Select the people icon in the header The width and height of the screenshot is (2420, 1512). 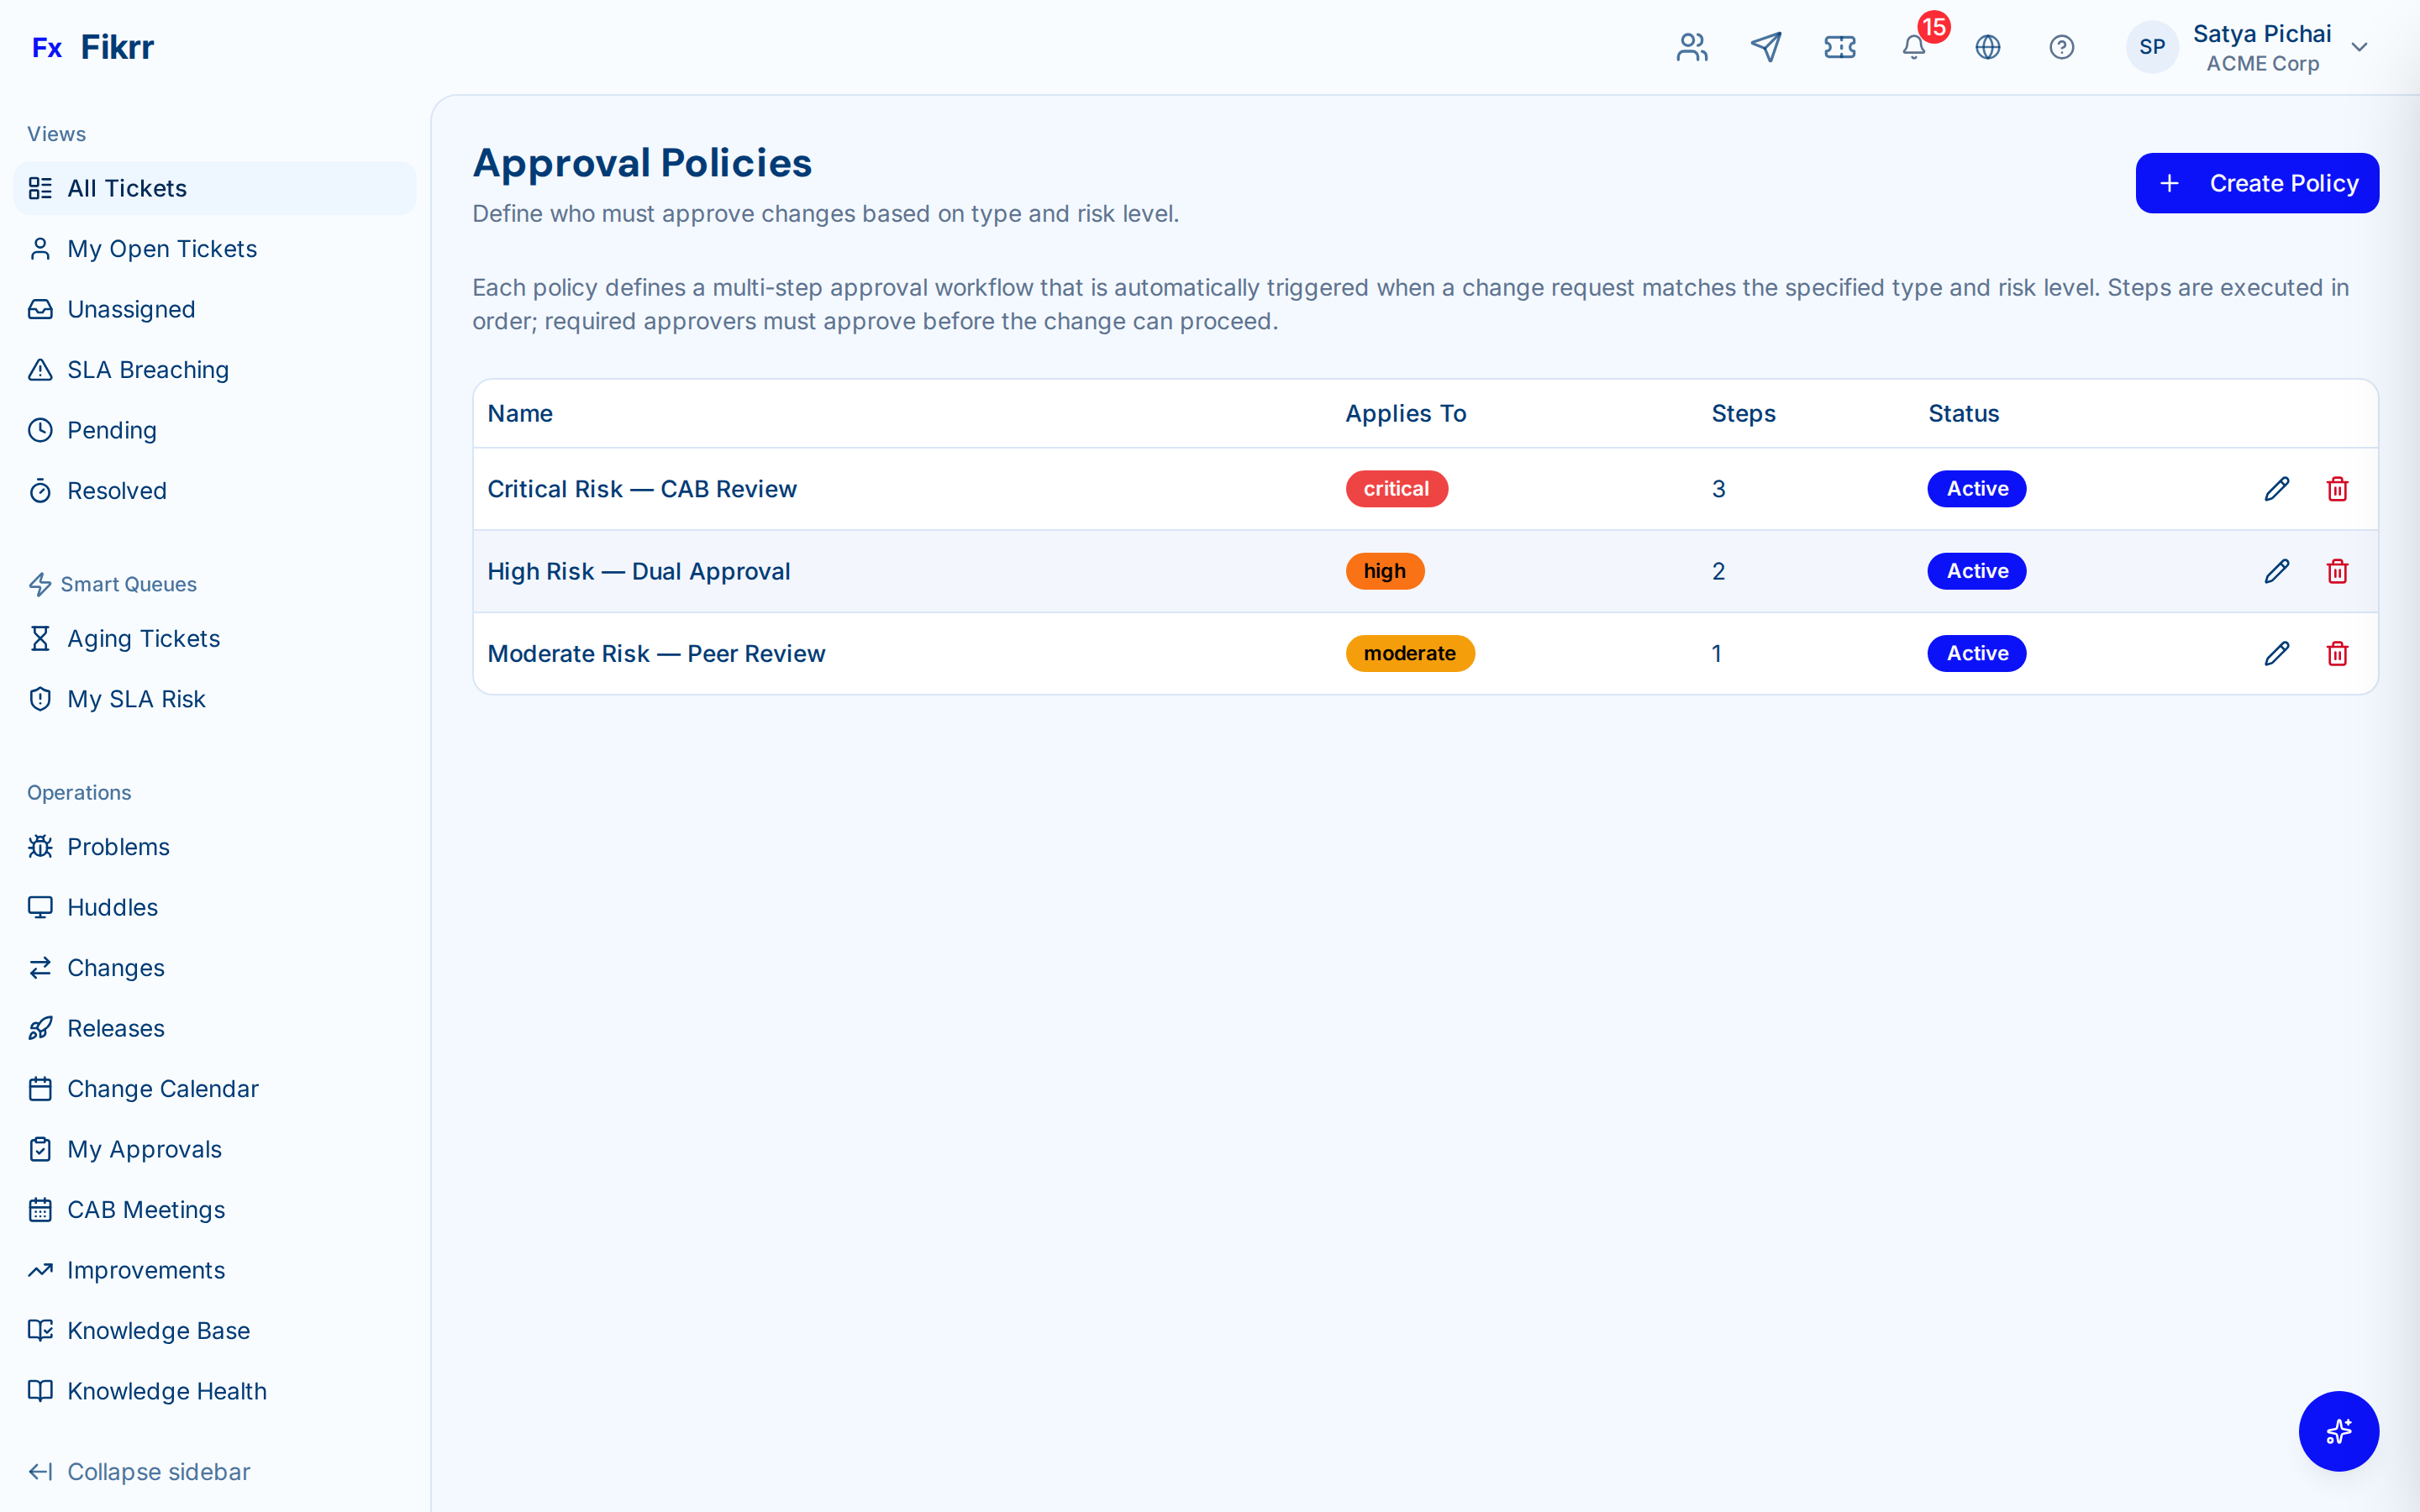click(1692, 47)
